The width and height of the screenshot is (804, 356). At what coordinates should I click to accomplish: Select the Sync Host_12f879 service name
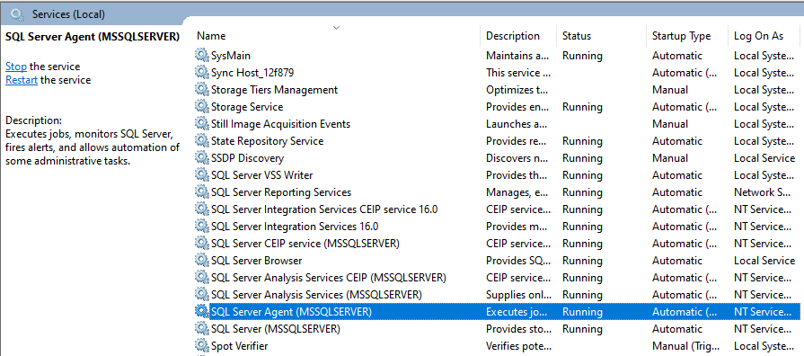(252, 72)
